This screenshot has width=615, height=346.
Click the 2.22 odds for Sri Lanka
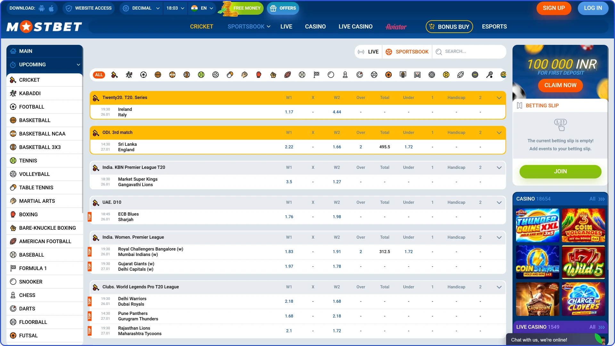289,147
